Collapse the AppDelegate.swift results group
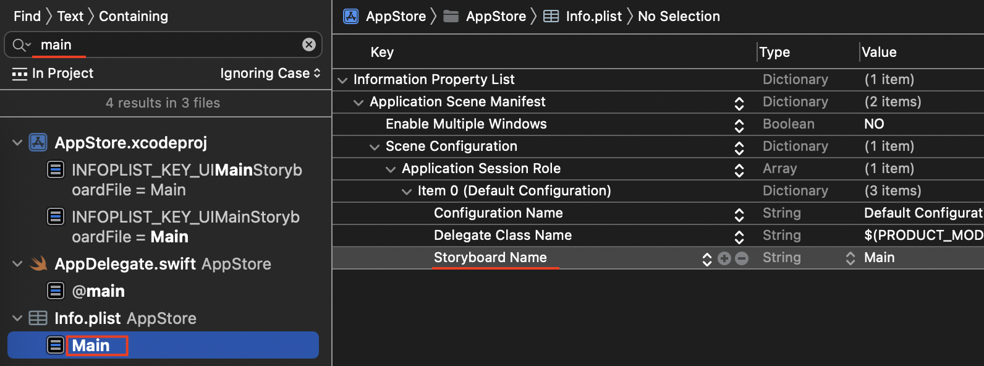Image resolution: width=984 pixels, height=366 pixels. (x=17, y=264)
